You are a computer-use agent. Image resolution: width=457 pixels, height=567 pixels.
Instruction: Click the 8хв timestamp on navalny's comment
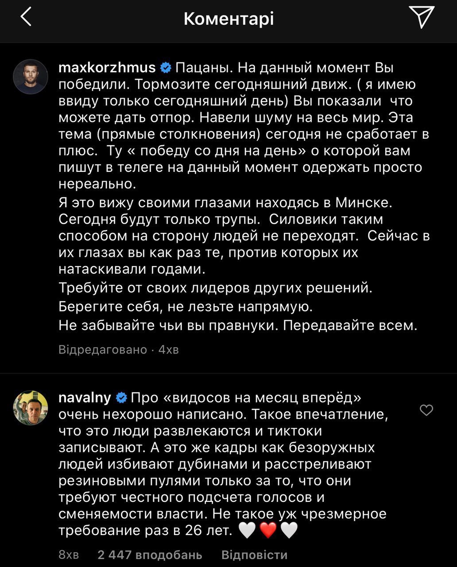pyautogui.click(x=69, y=555)
